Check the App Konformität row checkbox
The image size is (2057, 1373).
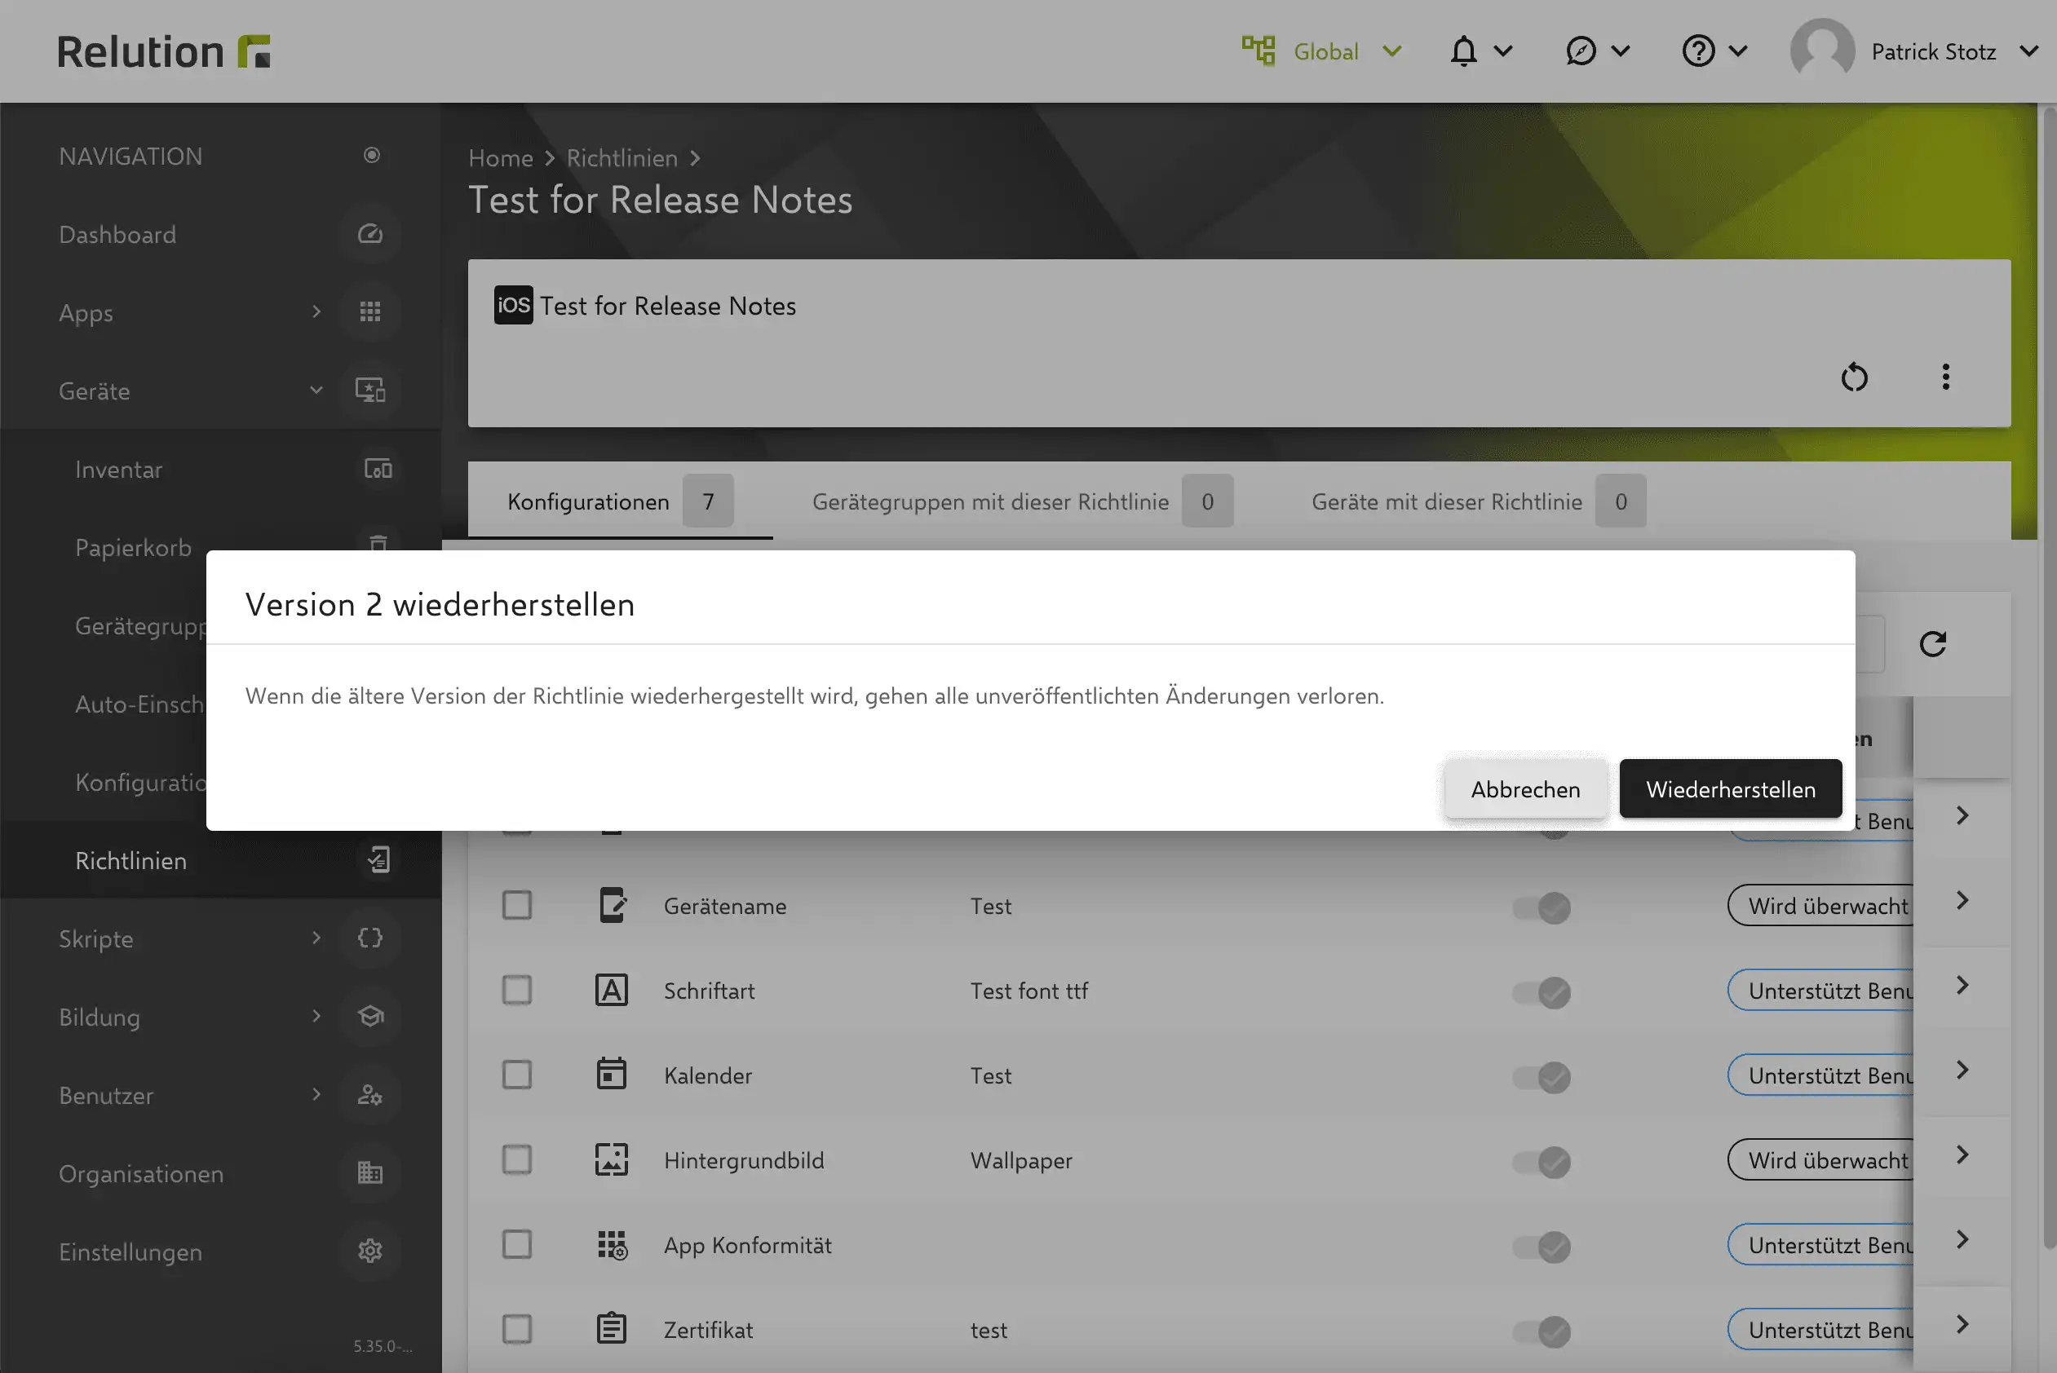[x=516, y=1244]
